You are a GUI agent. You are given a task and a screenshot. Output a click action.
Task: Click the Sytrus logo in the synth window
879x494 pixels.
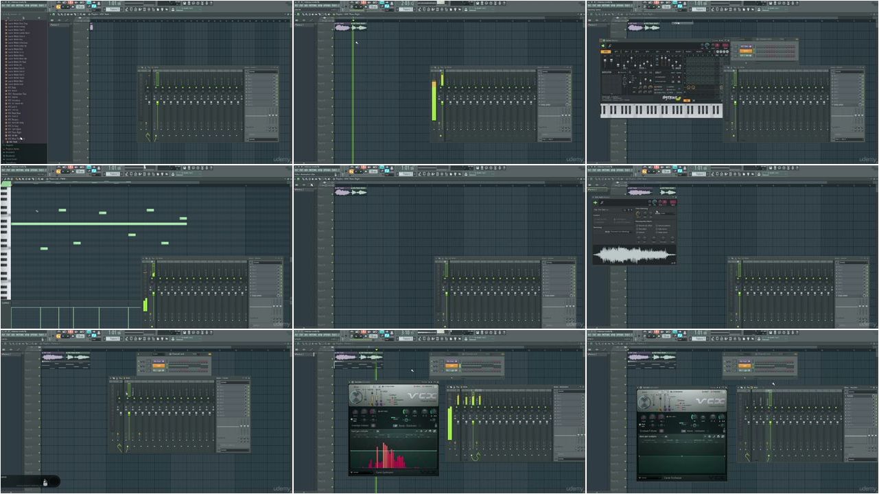pos(672,97)
